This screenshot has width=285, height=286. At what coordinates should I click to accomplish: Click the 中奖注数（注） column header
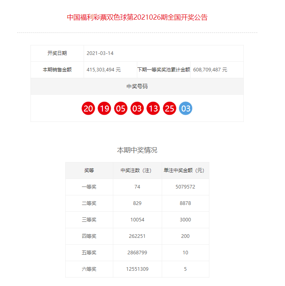click(137, 170)
